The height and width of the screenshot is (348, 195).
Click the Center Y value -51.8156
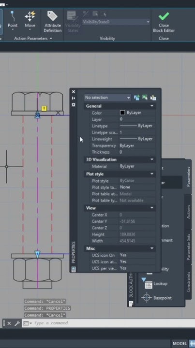pos(137,221)
